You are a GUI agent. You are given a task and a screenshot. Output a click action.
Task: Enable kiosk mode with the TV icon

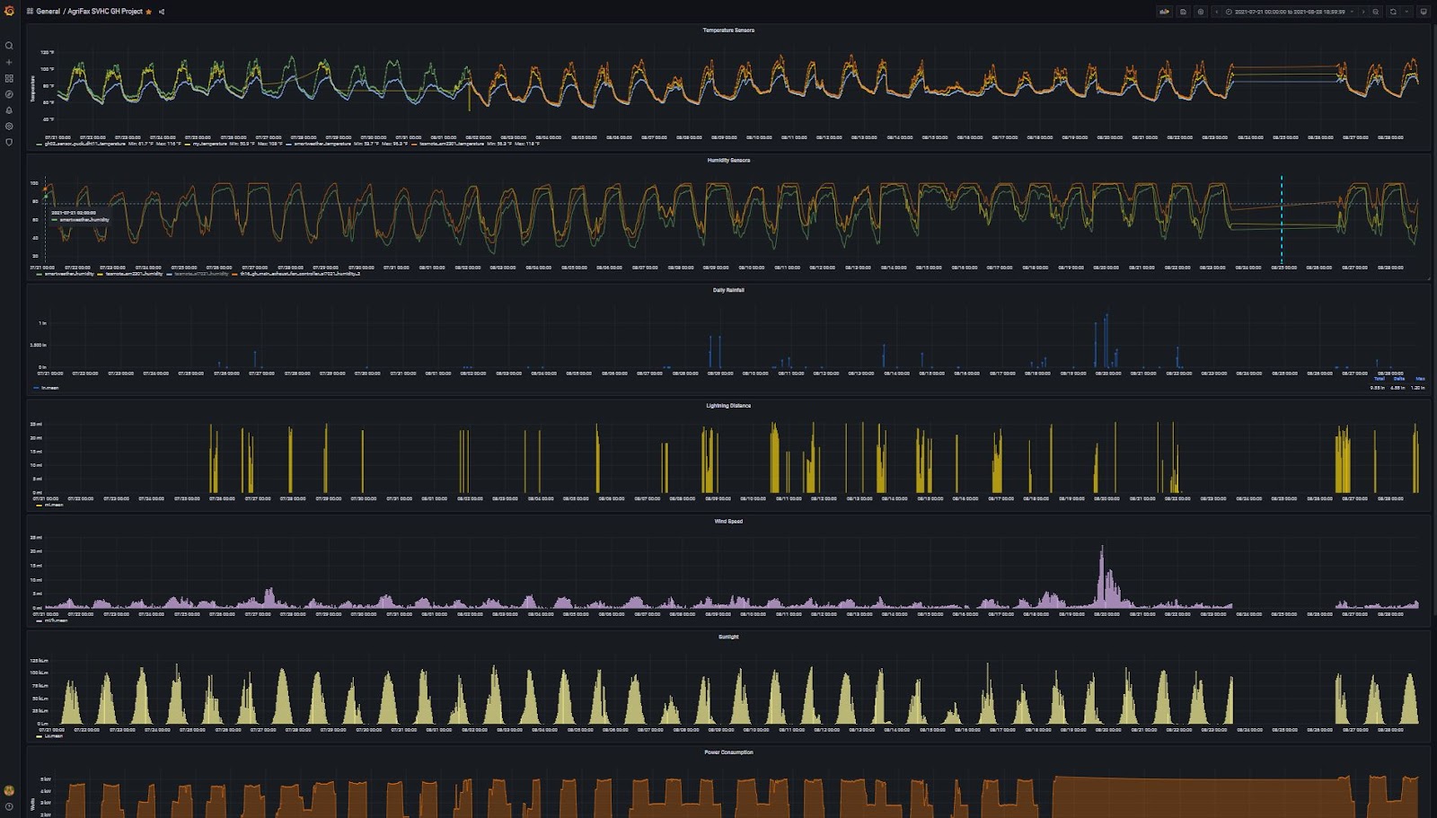[1425, 12]
